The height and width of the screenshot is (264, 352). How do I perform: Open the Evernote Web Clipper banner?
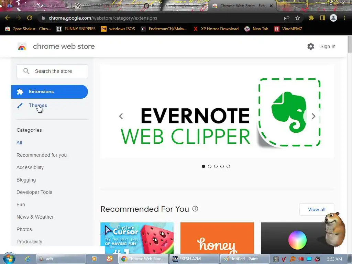[217, 112]
